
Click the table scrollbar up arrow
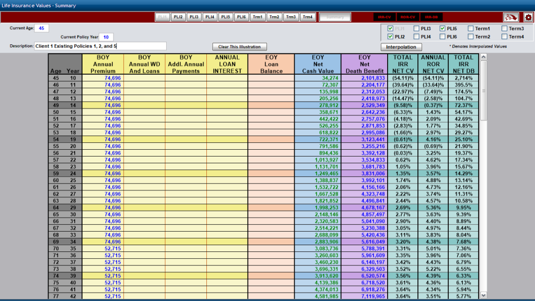[483, 57]
